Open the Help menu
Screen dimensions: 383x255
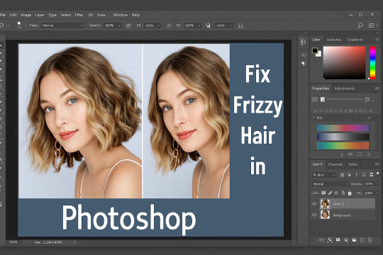tap(135, 15)
